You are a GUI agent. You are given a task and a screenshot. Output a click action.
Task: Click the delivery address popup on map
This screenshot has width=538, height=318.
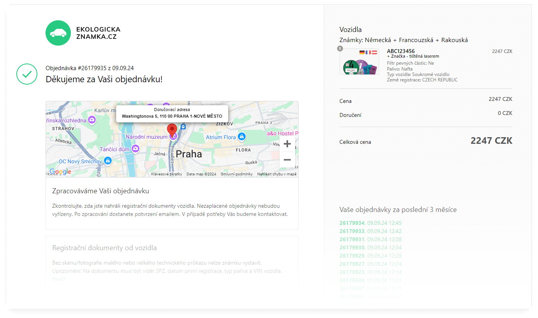[x=172, y=113]
